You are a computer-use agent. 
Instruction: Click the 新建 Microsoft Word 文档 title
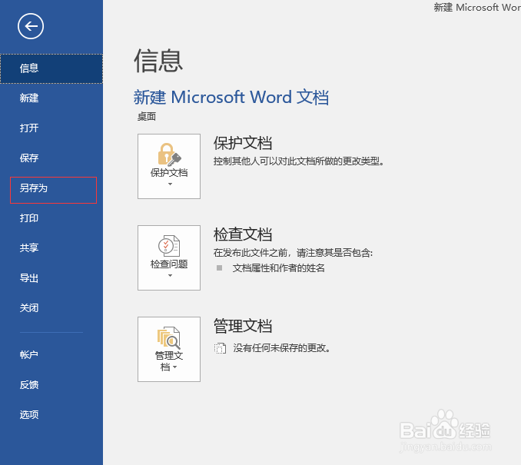click(x=231, y=98)
